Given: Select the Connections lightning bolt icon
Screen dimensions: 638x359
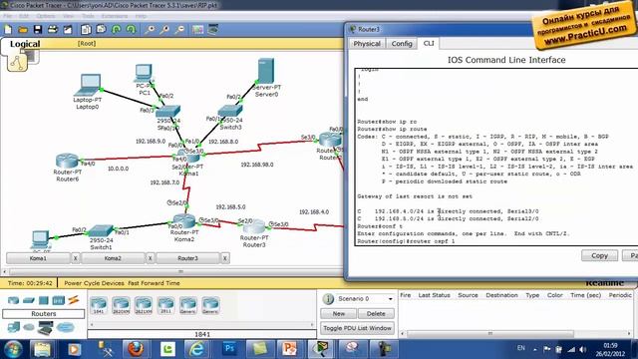Looking at the screenshot, I should (x=73, y=300).
